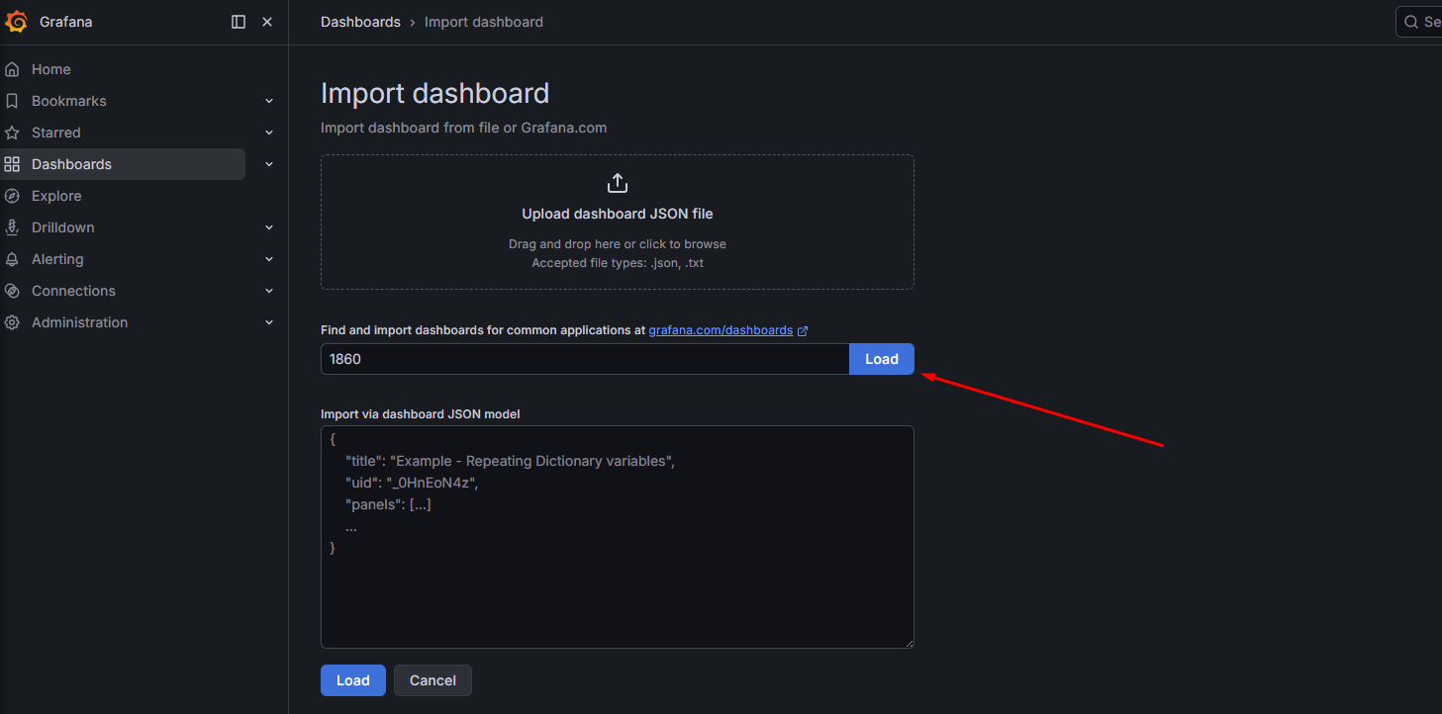Click the bottom Load button
Image resolution: width=1442 pixels, height=714 pixels.
353,680
